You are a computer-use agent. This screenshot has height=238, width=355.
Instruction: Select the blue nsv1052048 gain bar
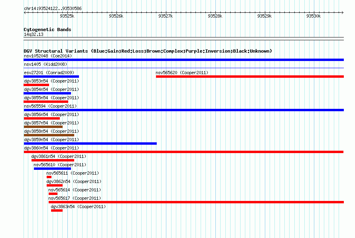183,60
